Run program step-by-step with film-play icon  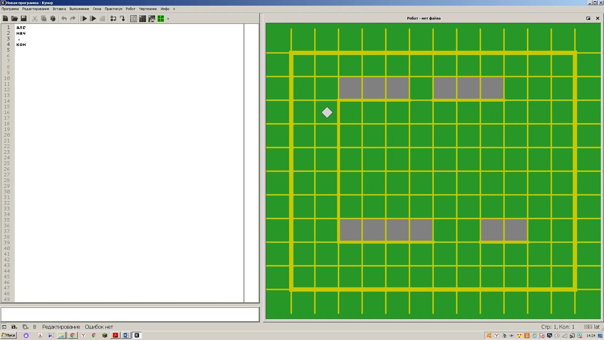point(93,19)
